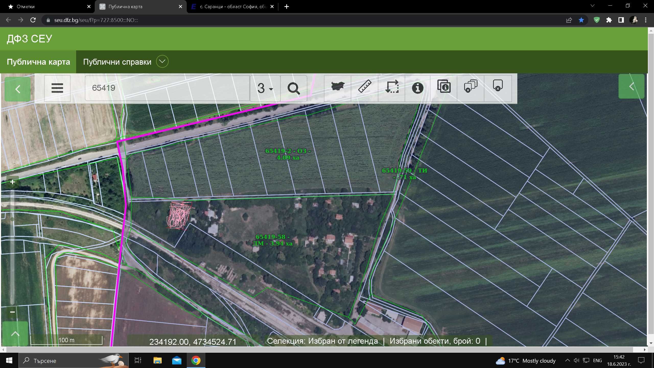Collapse the left panel with the green arrow
This screenshot has width=654, height=368.
18,89
